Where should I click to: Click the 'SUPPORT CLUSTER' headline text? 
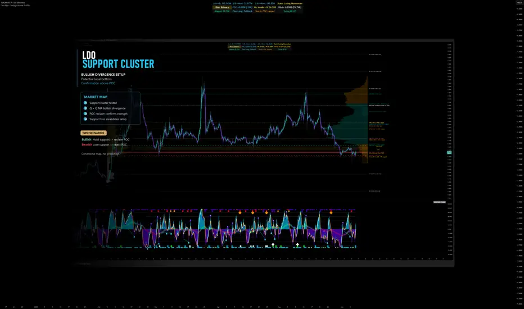(118, 64)
